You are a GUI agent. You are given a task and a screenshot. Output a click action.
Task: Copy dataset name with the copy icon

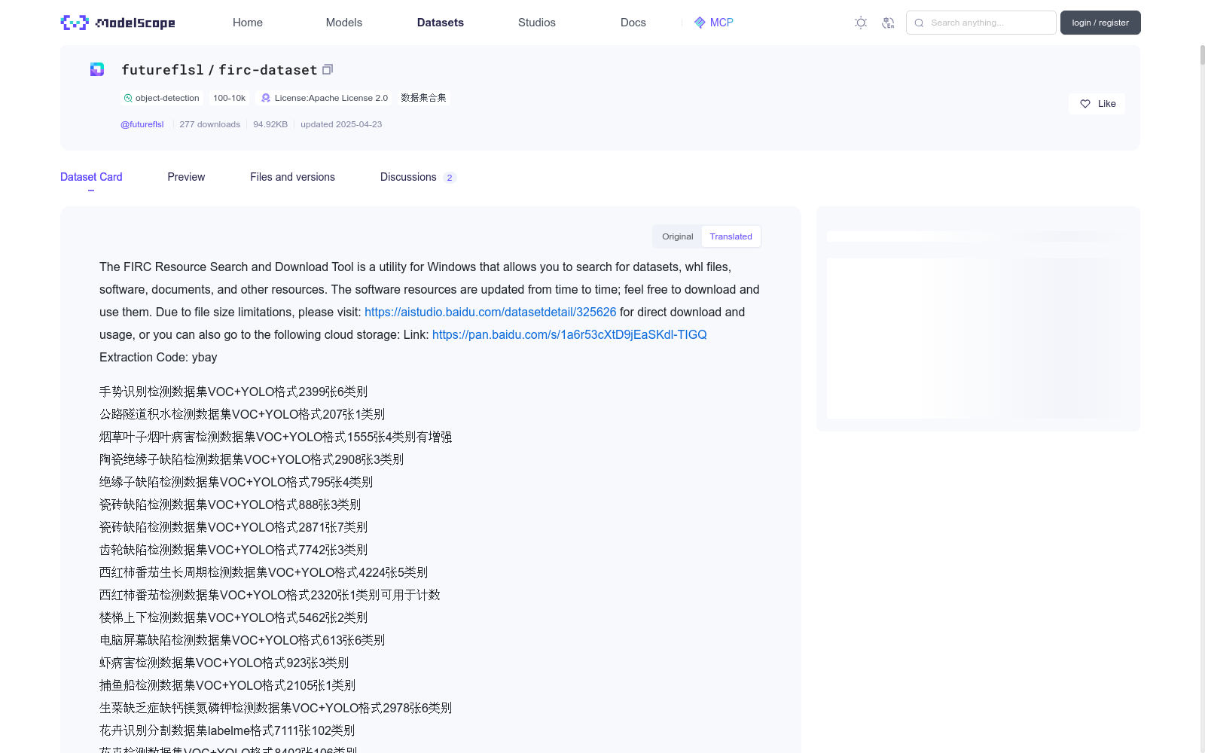[328, 69]
